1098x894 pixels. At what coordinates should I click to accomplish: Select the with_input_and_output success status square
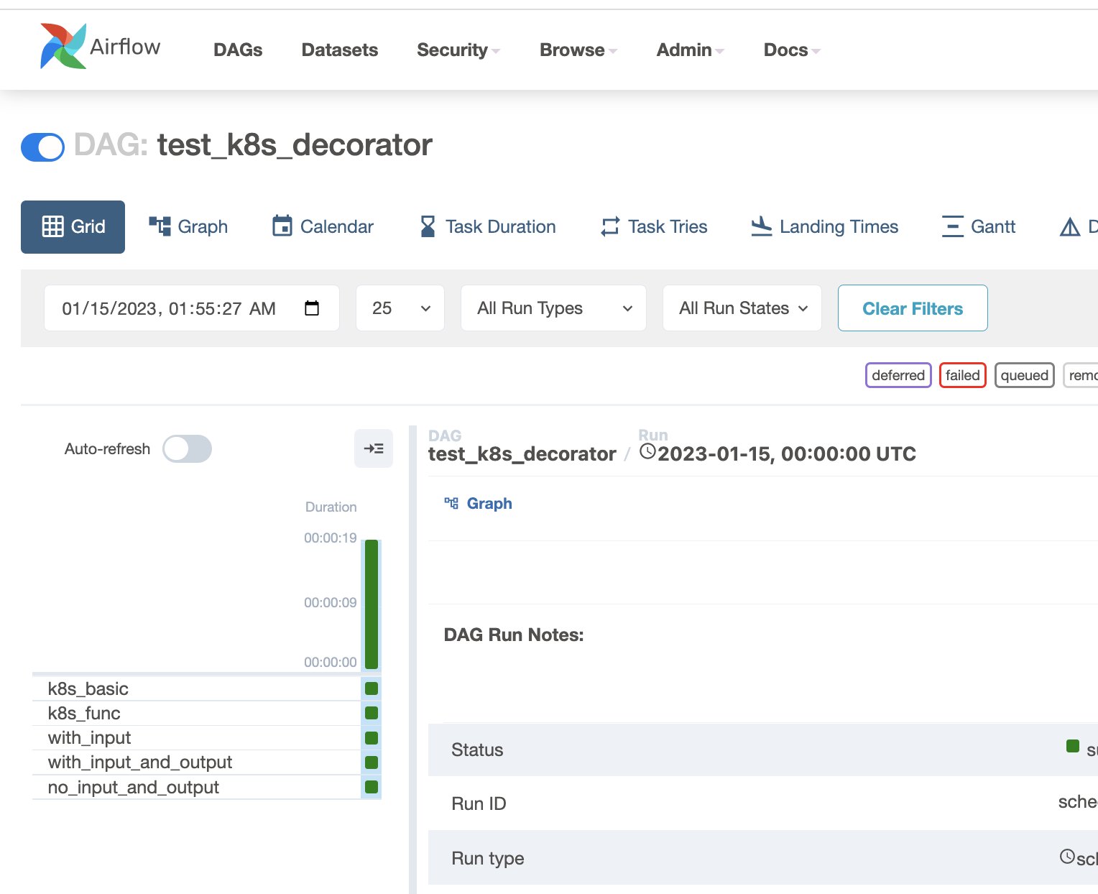[x=372, y=762]
